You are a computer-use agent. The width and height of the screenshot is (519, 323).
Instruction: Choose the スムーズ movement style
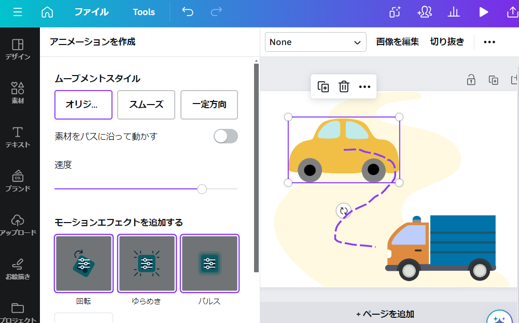(x=146, y=105)
